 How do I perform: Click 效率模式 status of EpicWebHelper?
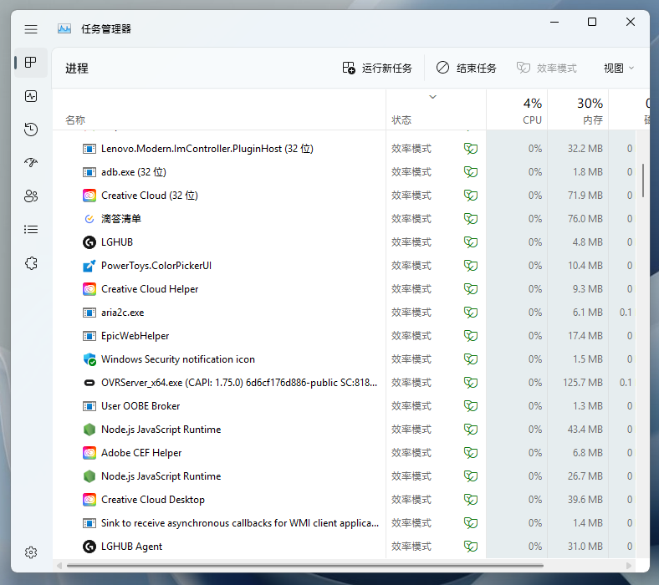tap(411, 336)
